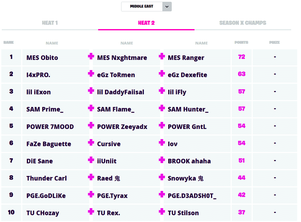Image resolution: width=301 pixels, height=222 pixels.
Task: Click the plus icon before lil iFly
Action: (162, 91)
